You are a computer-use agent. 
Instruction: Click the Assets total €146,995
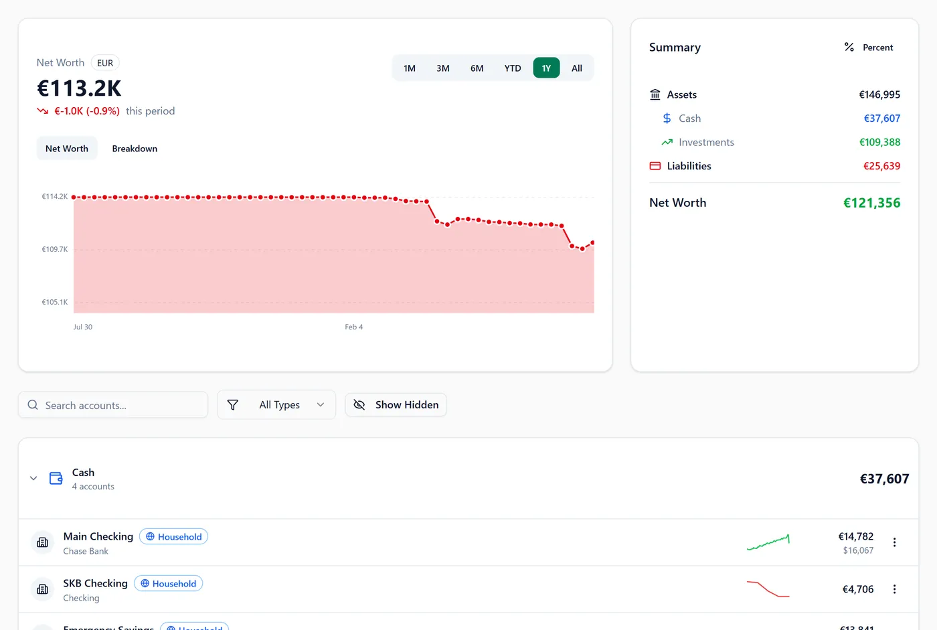point(879,94)
